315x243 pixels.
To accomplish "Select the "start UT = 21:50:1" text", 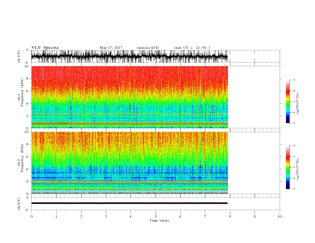I will [192, 48].
